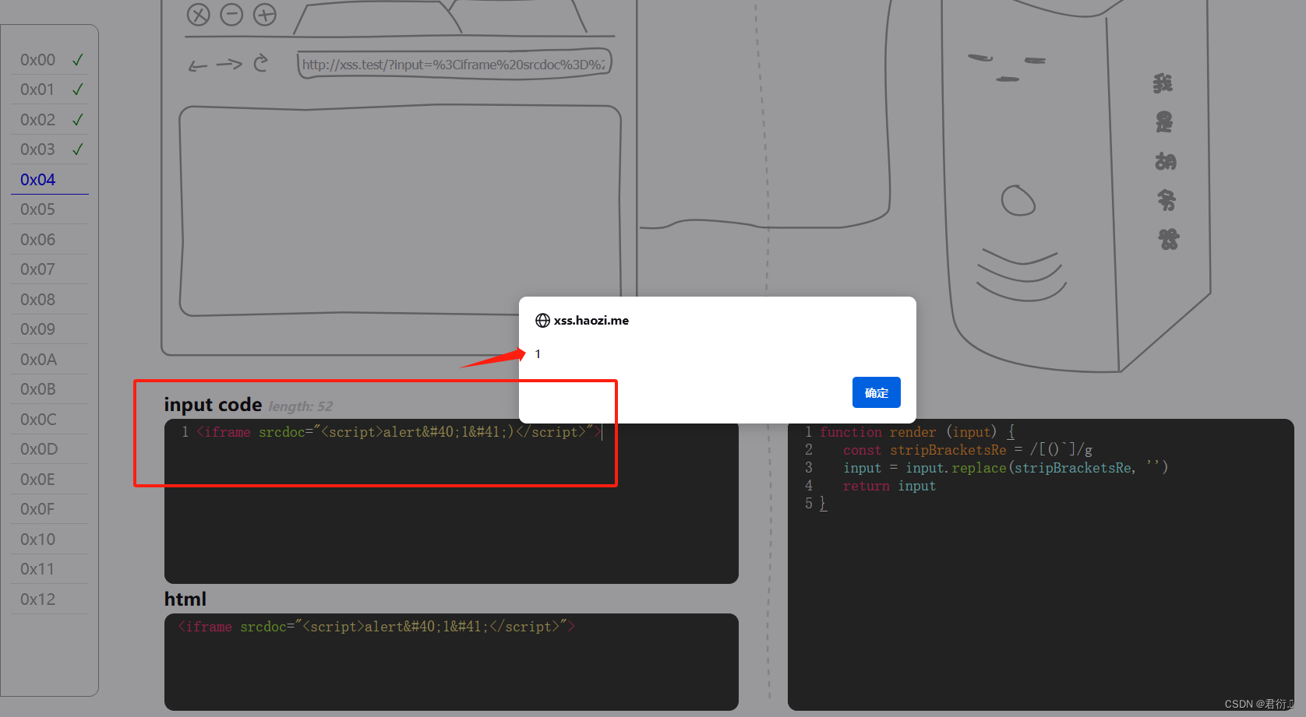The height and width of the screenshot is (717, 1306).
Task: Click the sketched browser close (X) icon
Action: (199, 14)
